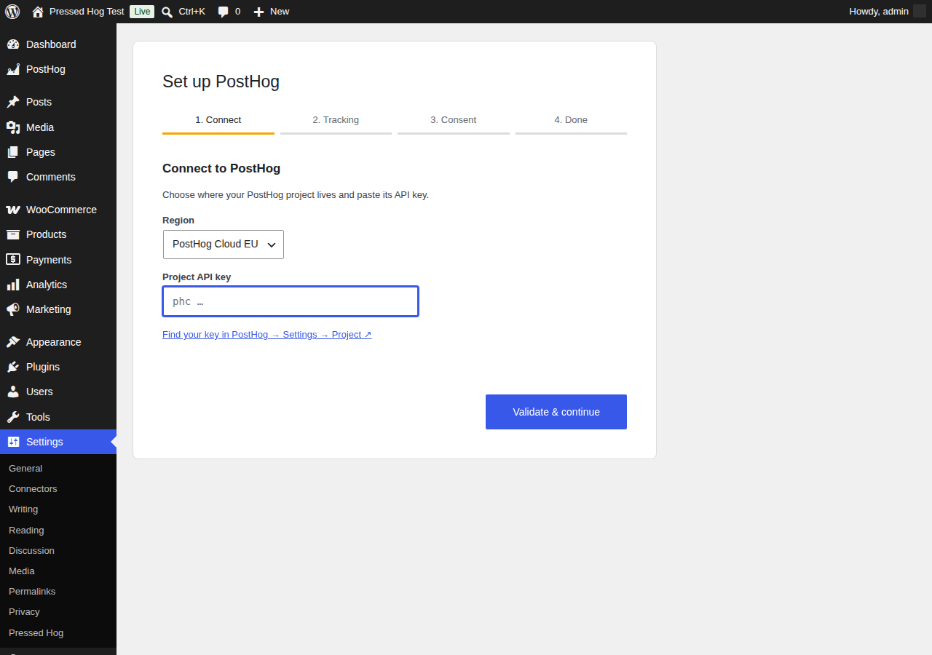Open the Appearance menu label
The height and width of the screenshot is (655, 932).
(54, 342)
